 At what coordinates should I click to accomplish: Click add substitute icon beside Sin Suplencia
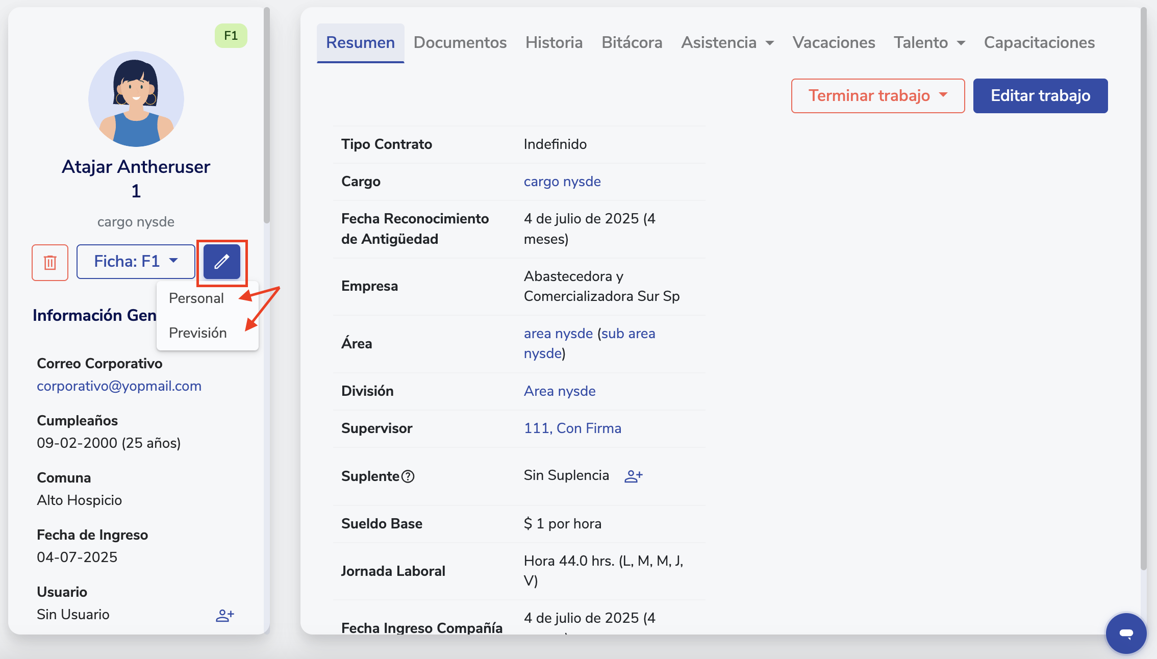tap(634, 476)
